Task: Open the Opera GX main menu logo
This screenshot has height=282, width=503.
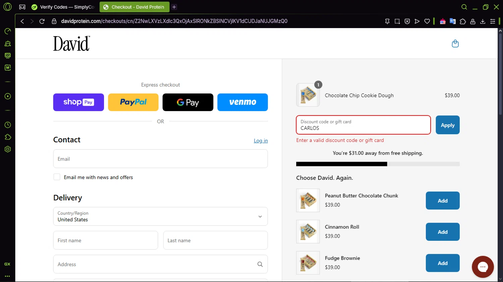Action: click(7, 7)
